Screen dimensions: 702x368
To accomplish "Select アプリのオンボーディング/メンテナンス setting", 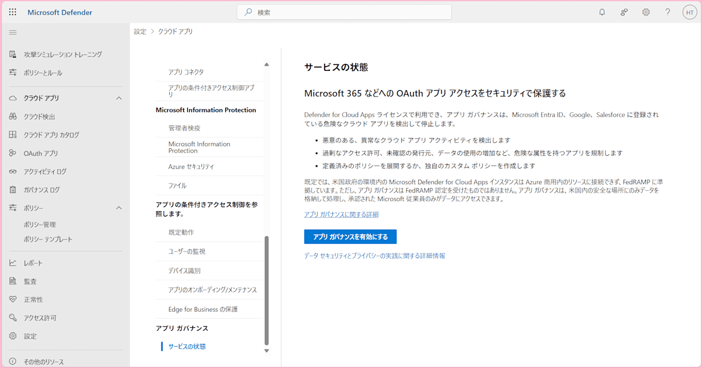I will tap(212, 290).
